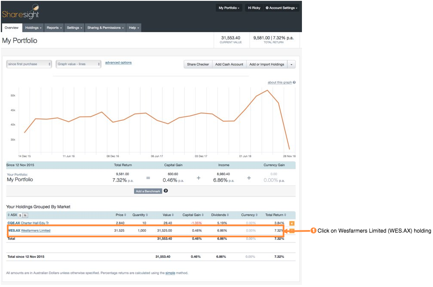Sort holdings by Total Return column
Image resolution: width=433 pixels, height=287 pixels.
pos(276,215)
